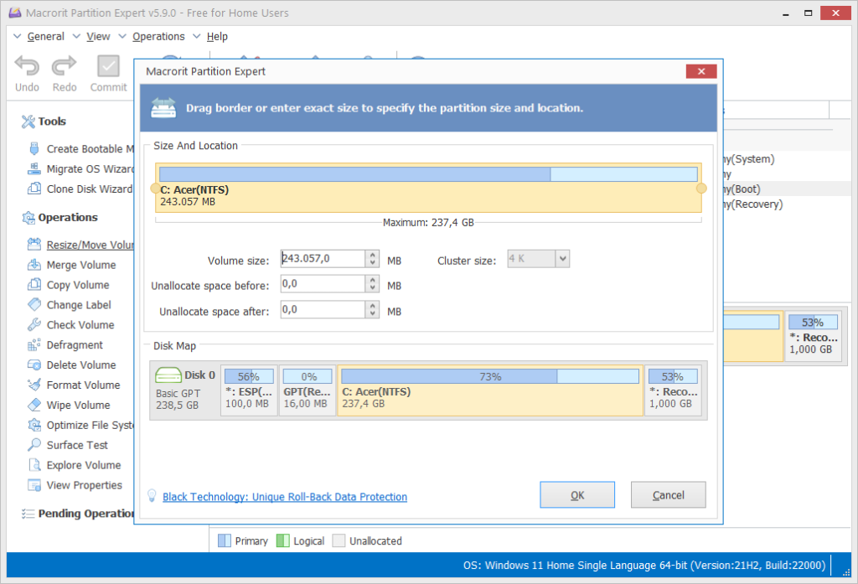Confirm partition resize with OK

click(x=576, y=494)
